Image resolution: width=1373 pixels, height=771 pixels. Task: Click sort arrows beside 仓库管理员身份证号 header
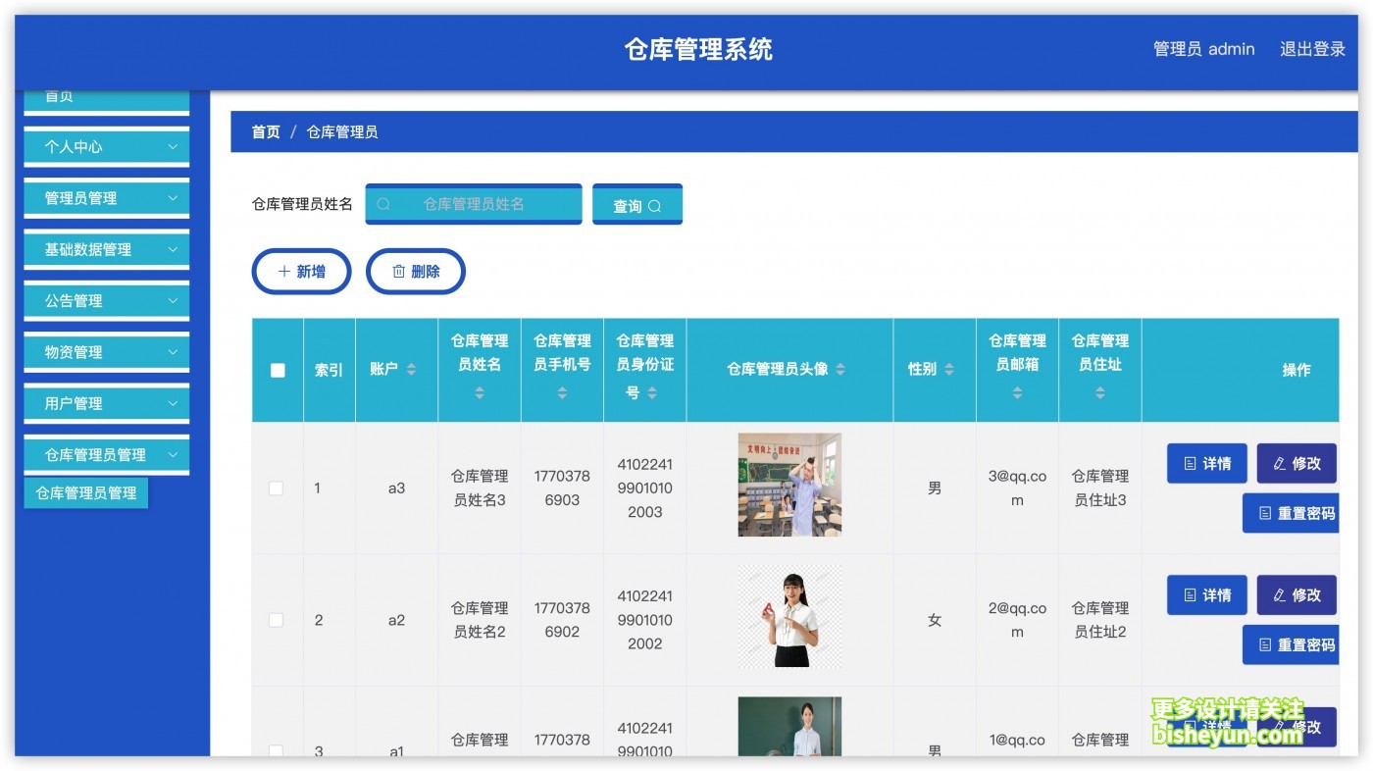coord(652,392)
